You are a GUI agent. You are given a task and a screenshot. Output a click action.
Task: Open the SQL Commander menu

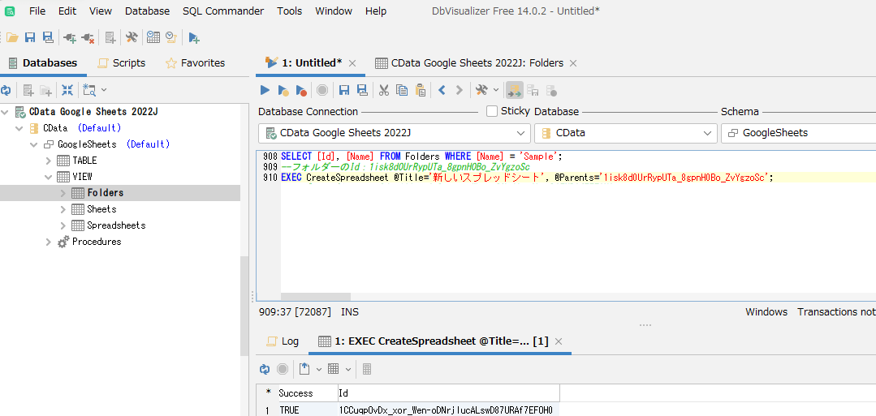(x=223, y=11)
